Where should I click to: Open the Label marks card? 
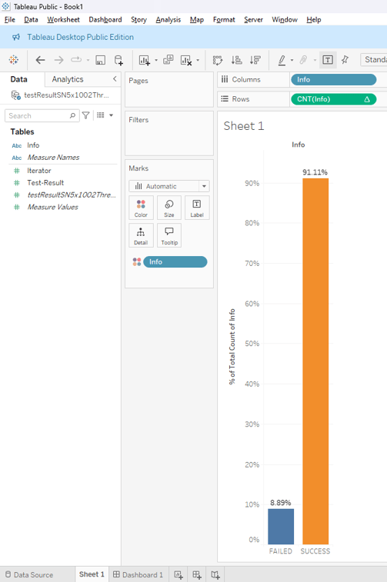tap(197, 208)
